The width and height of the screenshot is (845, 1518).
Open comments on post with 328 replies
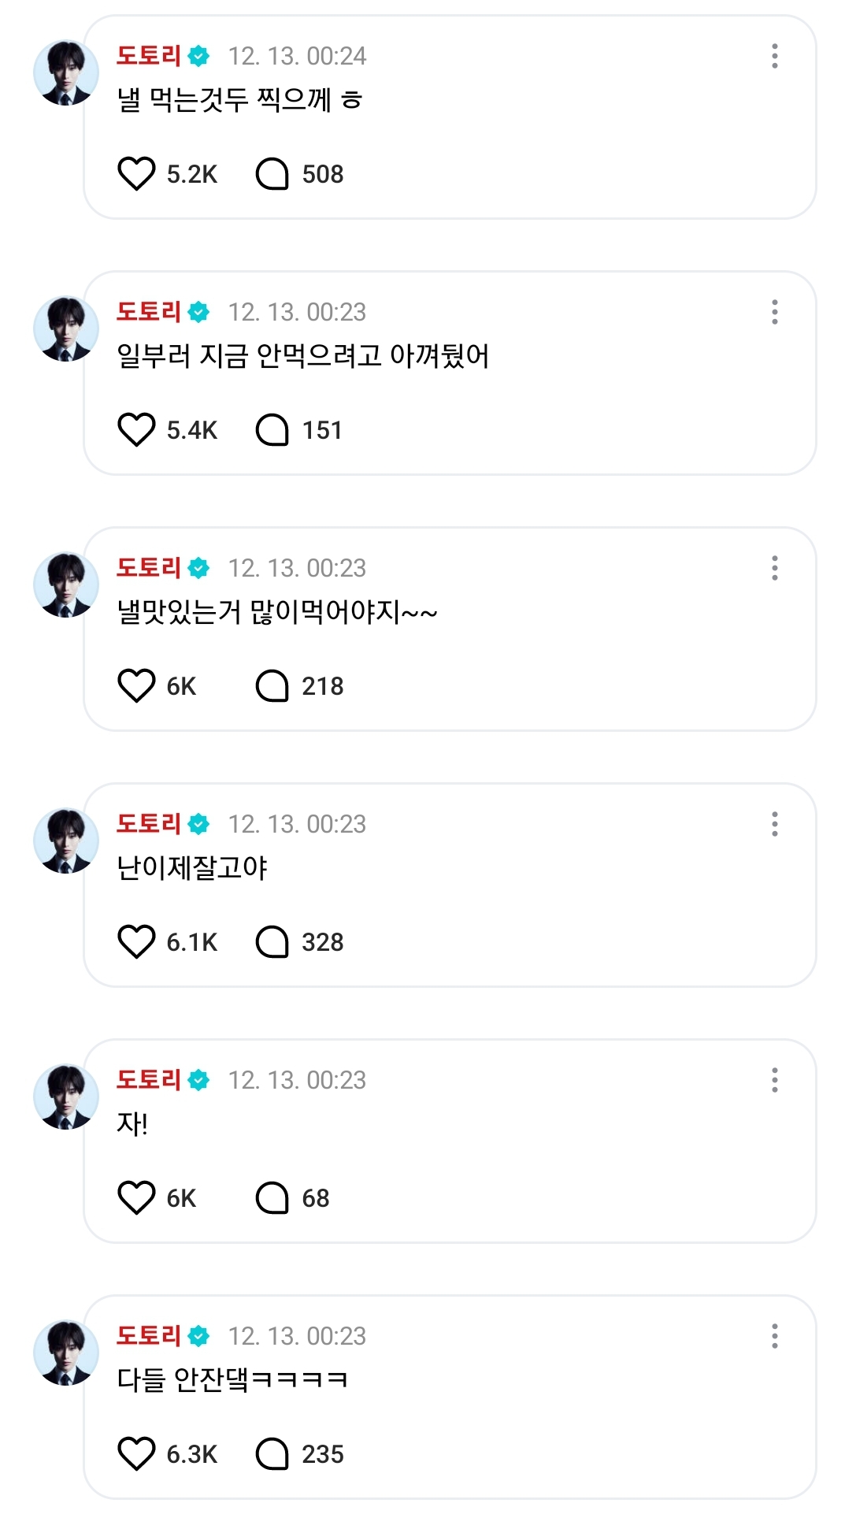[x=272, y=942]
